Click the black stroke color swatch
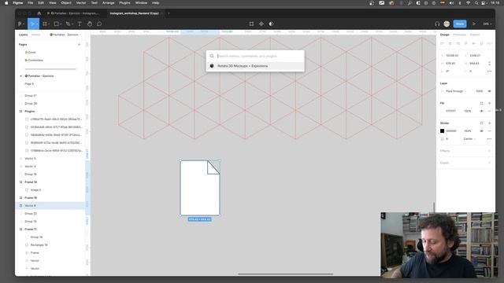The image size is (504, 283). tap(443, 131)
